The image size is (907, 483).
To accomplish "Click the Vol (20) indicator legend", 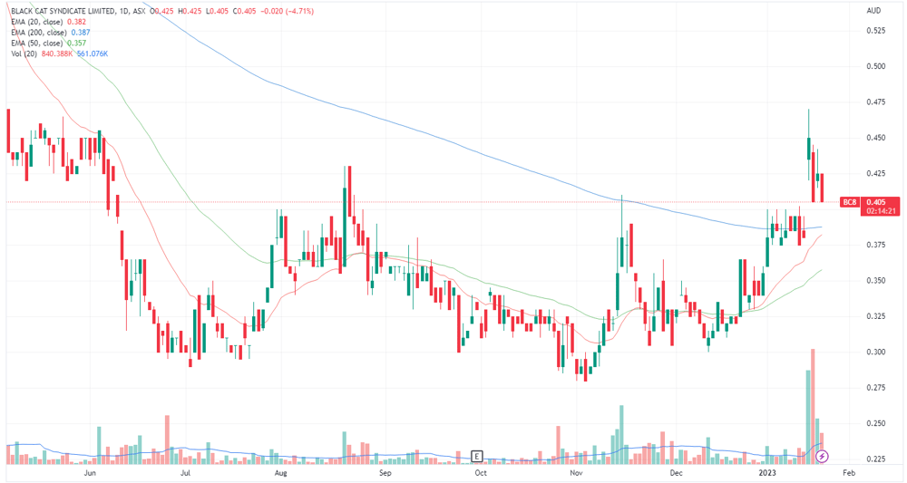I will click(24, 53).
